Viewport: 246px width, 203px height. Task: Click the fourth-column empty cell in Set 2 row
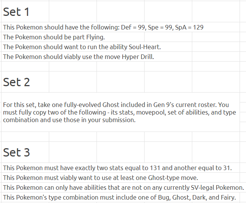(168, 82)
